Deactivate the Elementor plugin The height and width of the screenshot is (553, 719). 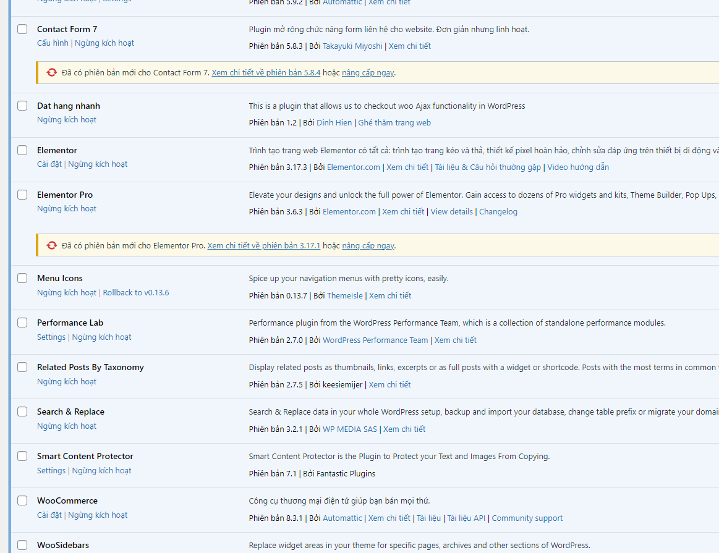[x=98, y=164]
